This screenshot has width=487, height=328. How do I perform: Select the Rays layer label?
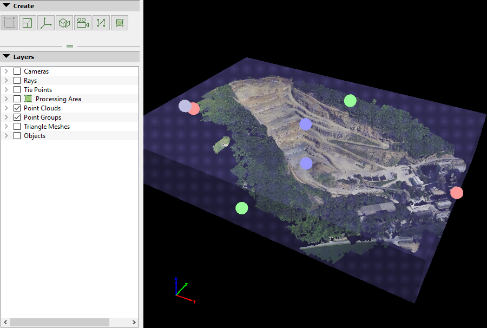pyautogui.click(x=30, y=81)
